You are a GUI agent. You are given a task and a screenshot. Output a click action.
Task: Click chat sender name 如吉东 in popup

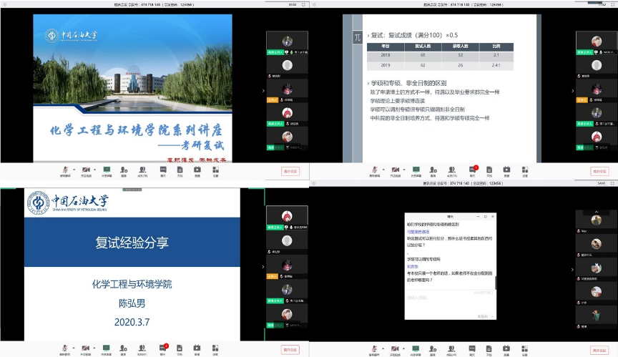[x=413, y=266]
